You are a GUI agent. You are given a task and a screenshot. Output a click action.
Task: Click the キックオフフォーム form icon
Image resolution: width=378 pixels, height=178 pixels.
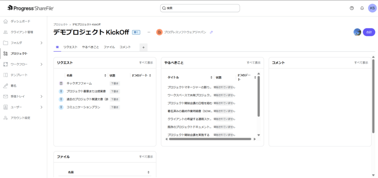click(x=61, y=83)
